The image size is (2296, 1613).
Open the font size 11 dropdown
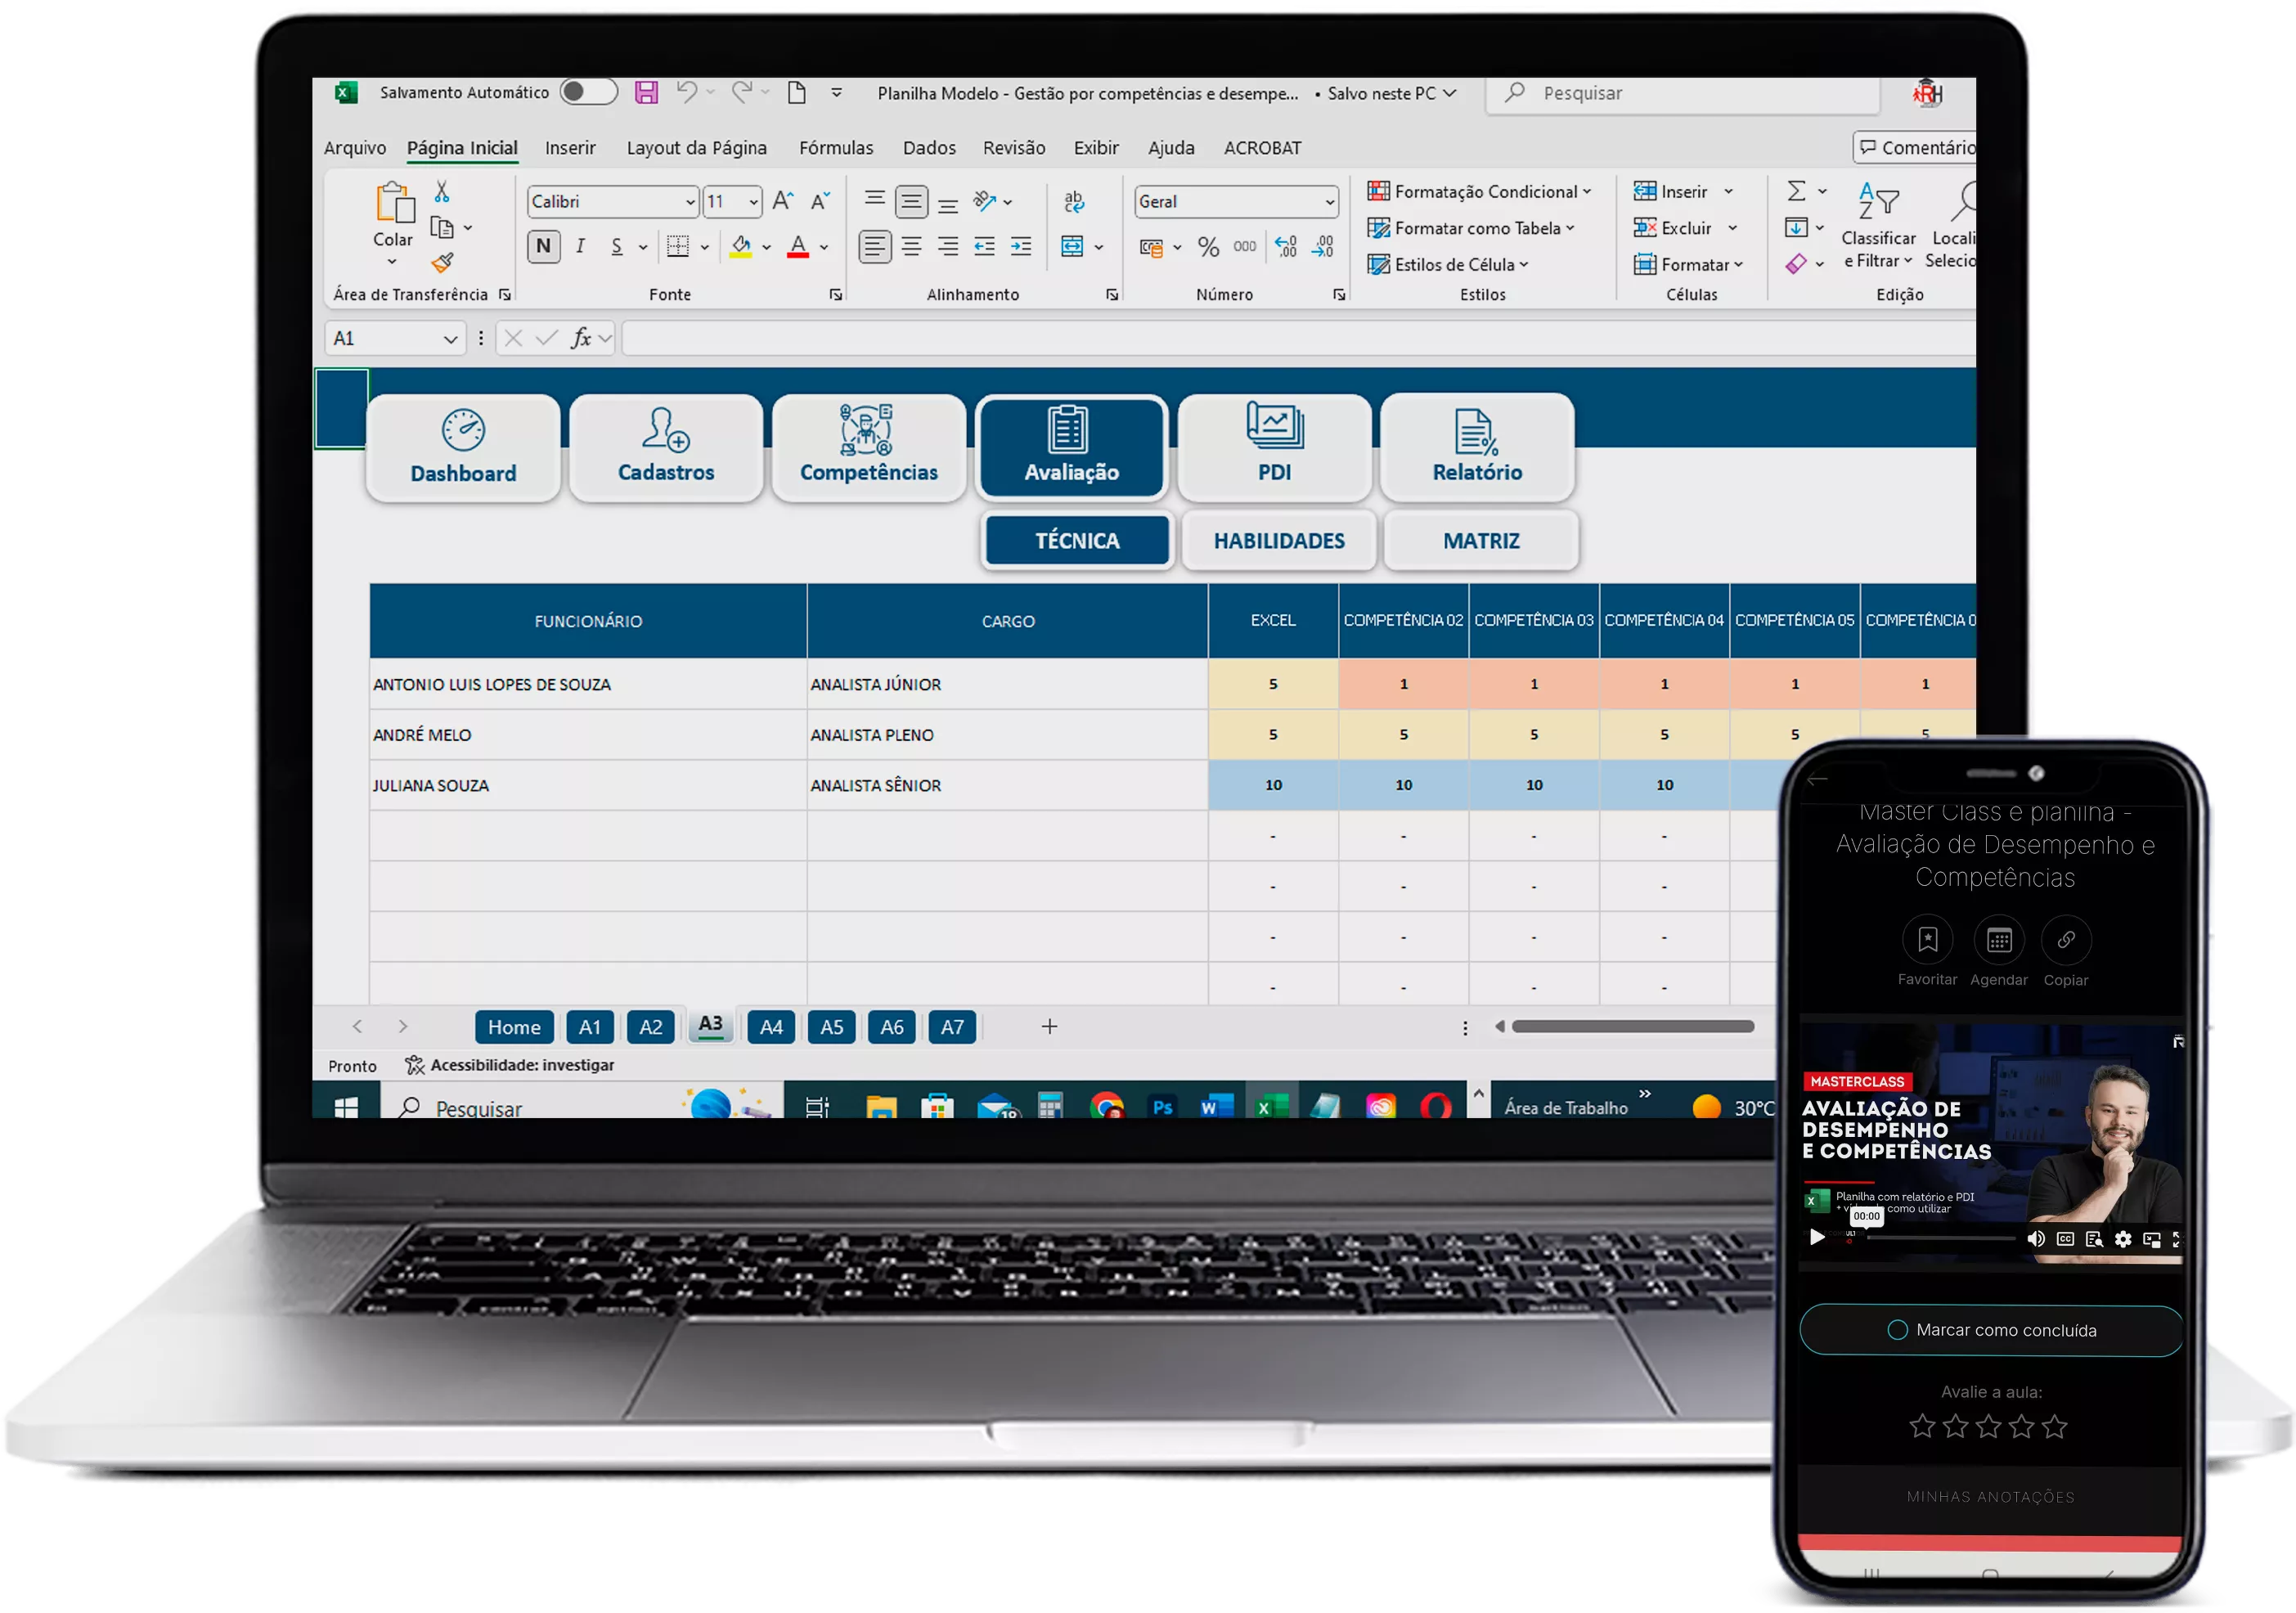coord(754,202)
